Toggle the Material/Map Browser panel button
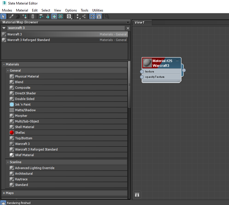229x205 pixels. (x=92, y=16)
